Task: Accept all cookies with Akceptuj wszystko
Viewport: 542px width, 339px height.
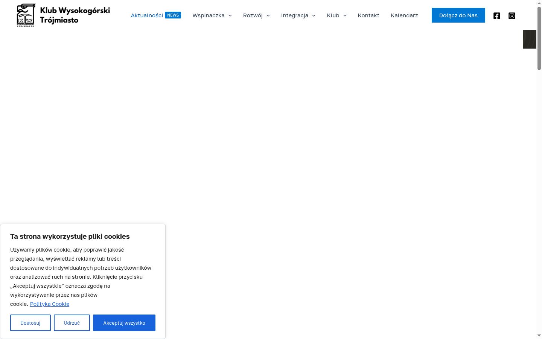Action: (x=124, y=323)
